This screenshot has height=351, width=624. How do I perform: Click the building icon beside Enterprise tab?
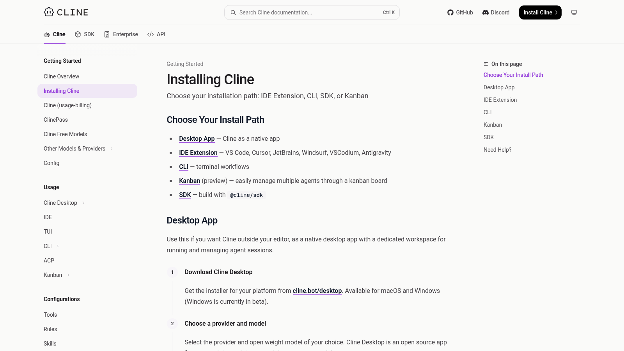pos(107,34)
